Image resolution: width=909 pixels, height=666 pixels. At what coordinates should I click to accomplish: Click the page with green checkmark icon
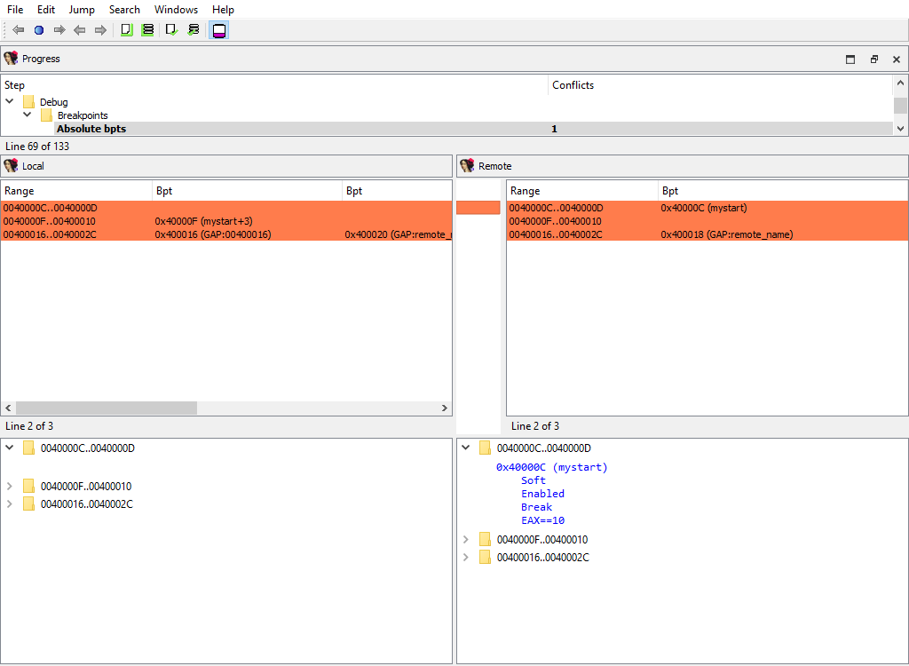tap(171, 30)
